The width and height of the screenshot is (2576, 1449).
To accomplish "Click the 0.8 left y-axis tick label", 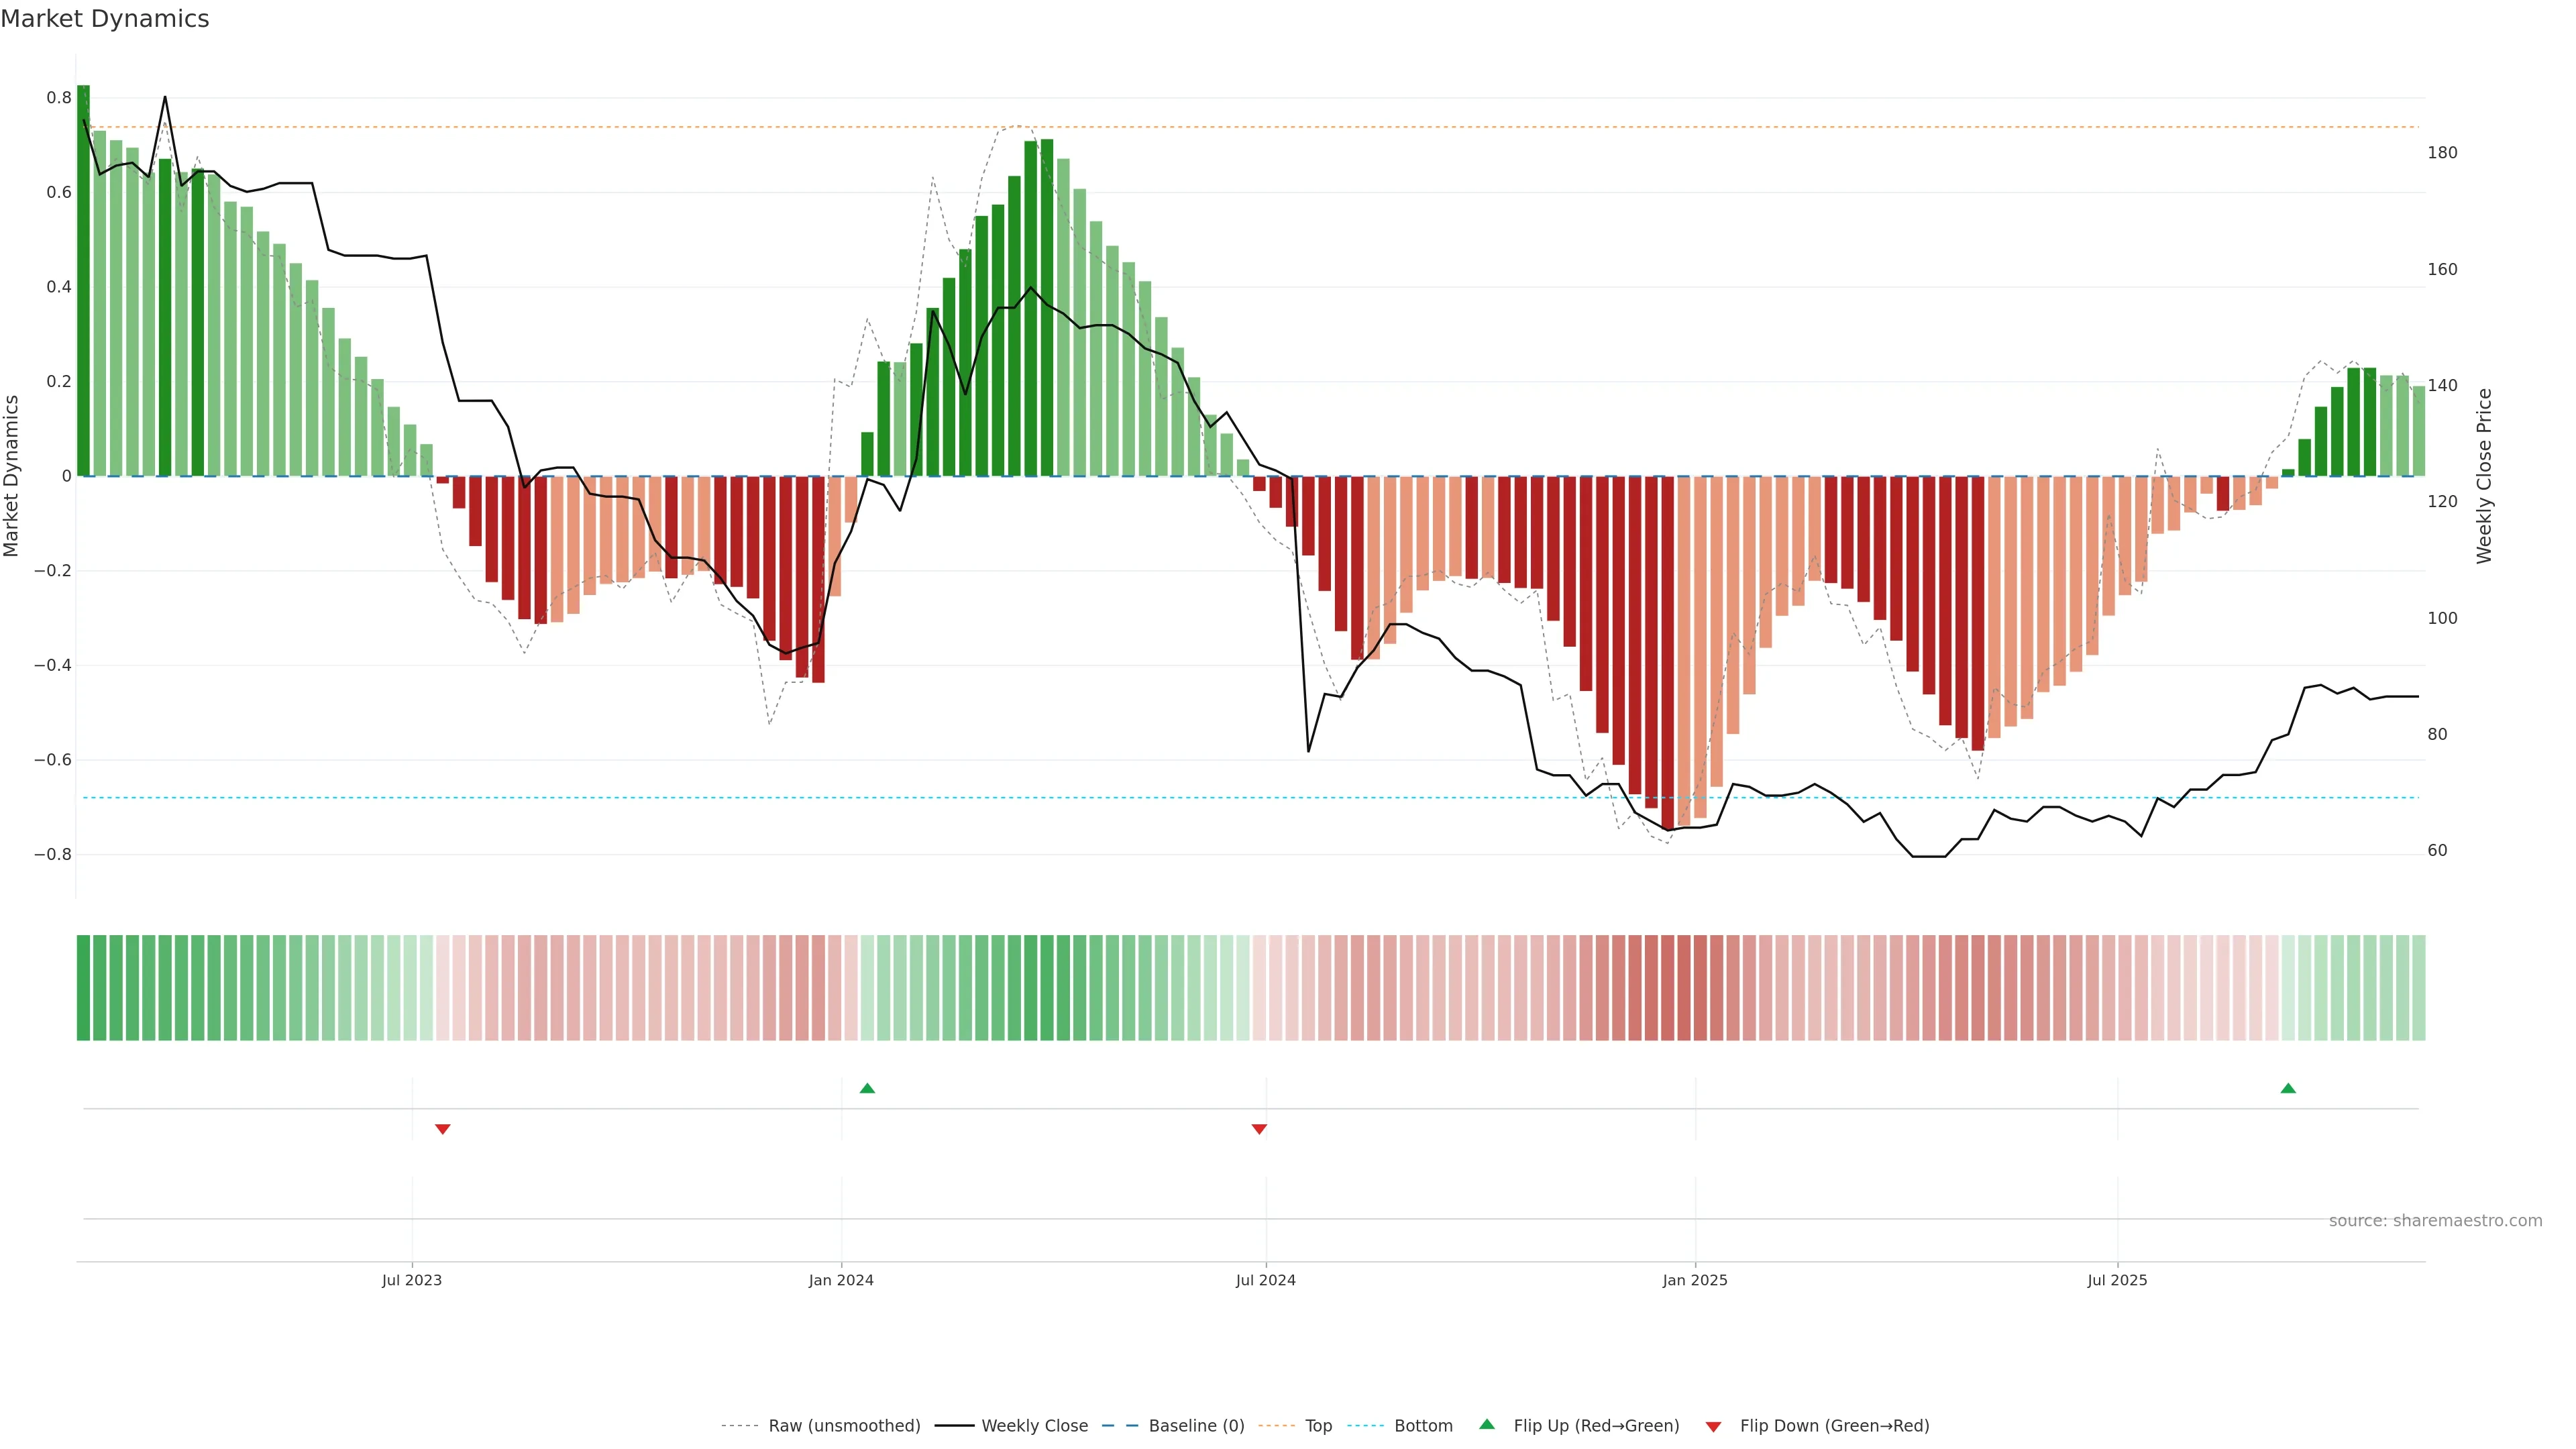I will click(59, 98).
